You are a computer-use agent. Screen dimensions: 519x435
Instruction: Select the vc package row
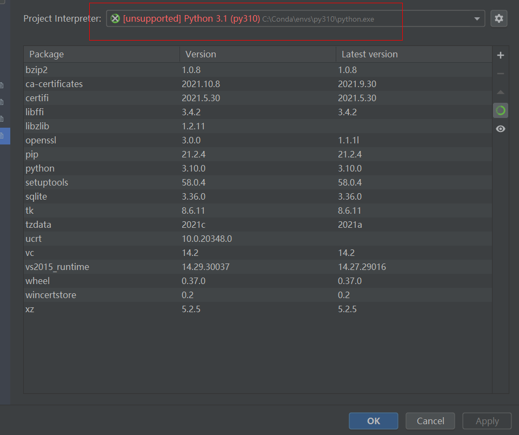(x=258, y=253)
